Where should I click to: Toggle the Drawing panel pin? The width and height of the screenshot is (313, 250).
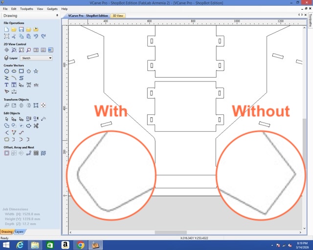[57, 15]
